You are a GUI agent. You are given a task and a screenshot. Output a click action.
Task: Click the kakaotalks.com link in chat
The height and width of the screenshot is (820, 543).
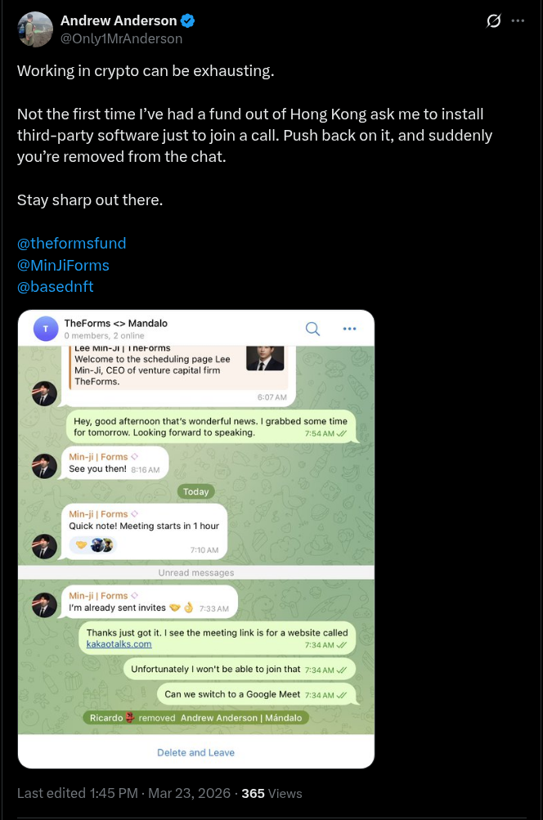119,644
